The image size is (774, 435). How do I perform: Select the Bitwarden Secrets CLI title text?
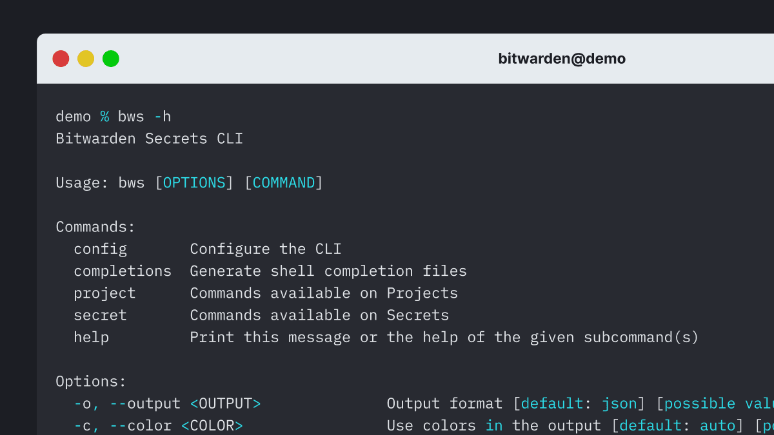[149, 138]
